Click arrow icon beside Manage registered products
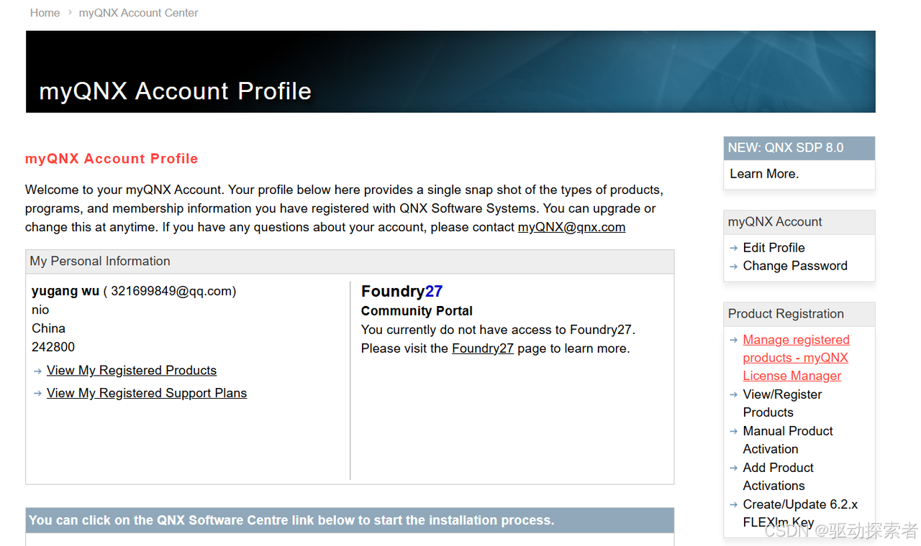921x546 pixels. pyautogui.click(x=733, y=340)
